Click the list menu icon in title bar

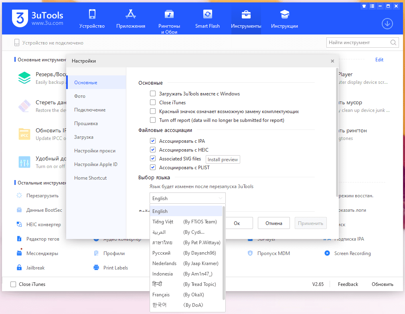(372, 6)
